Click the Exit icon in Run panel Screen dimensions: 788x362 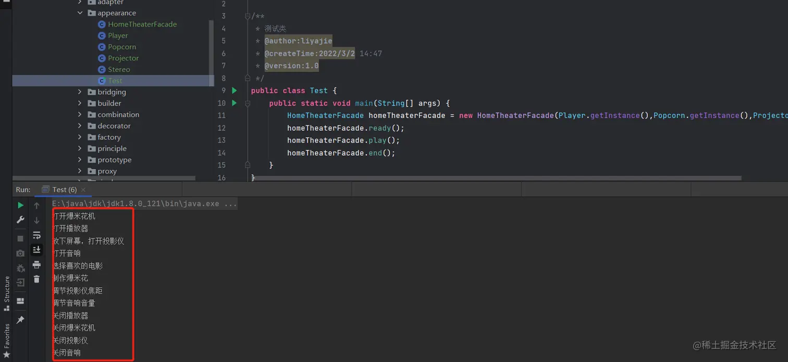(x=20, y=283)
